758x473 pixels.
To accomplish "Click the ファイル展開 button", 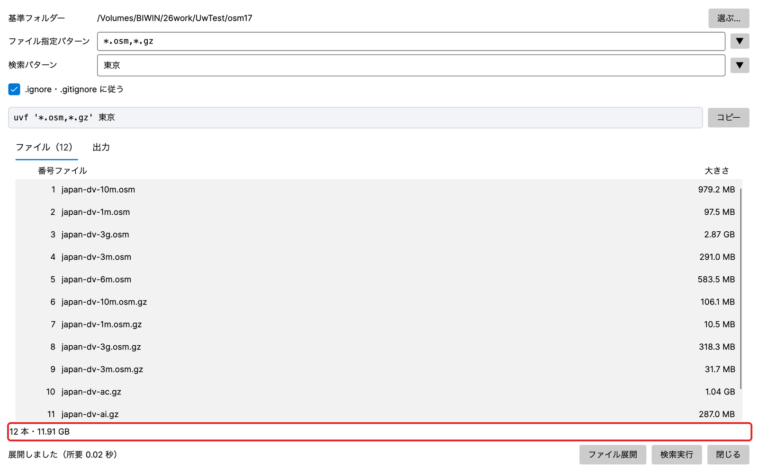I will (x=613, y=455).
